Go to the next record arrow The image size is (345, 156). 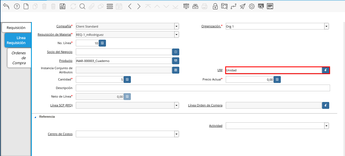(139, 7)
